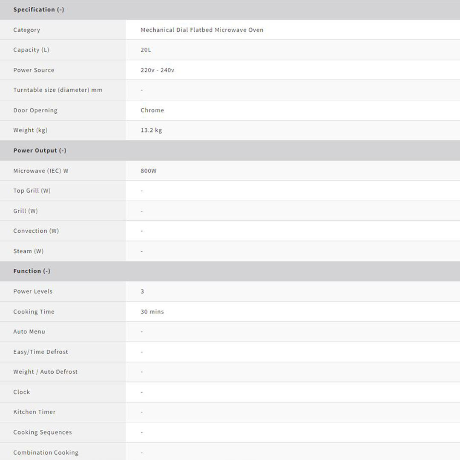The width and height of the screenshot is (460, 460).
Task: Click the Category row label
Action: tap(26, 30)
